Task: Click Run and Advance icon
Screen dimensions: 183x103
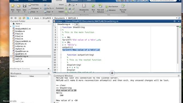Action: tap(100, 6)
